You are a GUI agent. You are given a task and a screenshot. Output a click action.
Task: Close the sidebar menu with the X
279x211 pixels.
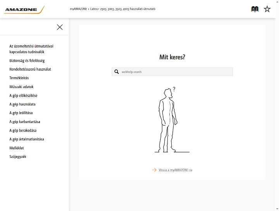(60, 27)
